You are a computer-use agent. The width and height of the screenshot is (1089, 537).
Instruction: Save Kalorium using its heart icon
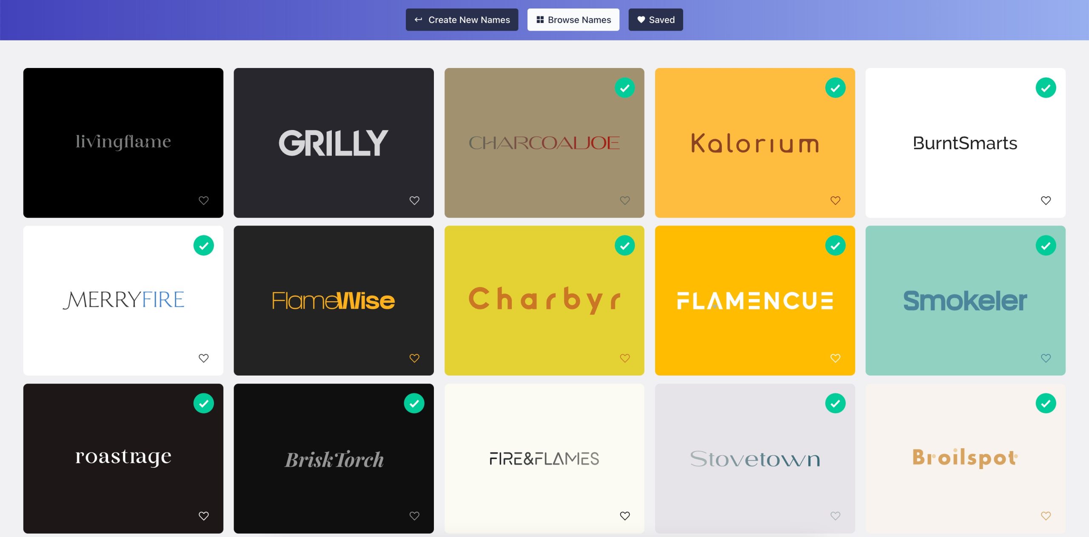point(835,201)
